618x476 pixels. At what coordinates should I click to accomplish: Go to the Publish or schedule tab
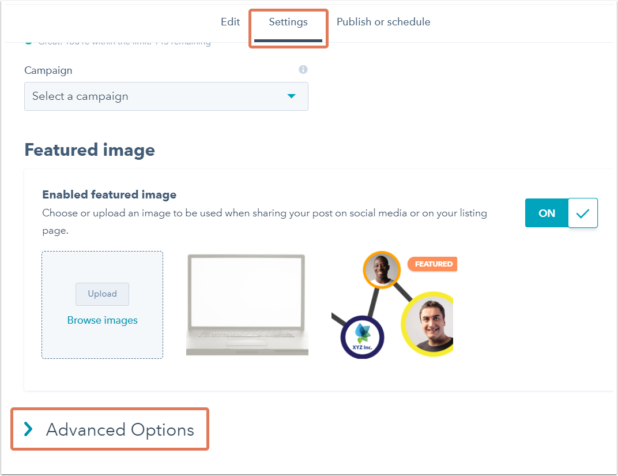coord(383,22)
